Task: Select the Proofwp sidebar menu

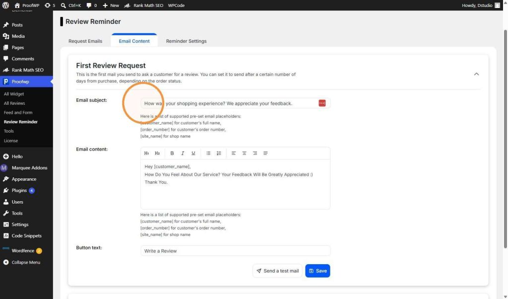Action: [26, 81]
